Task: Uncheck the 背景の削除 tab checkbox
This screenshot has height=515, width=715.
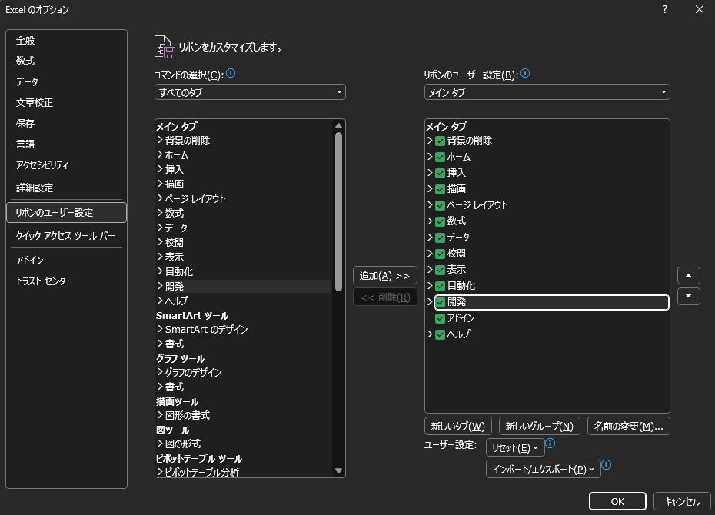Action: pyautogui.click(x=440, y=141)
